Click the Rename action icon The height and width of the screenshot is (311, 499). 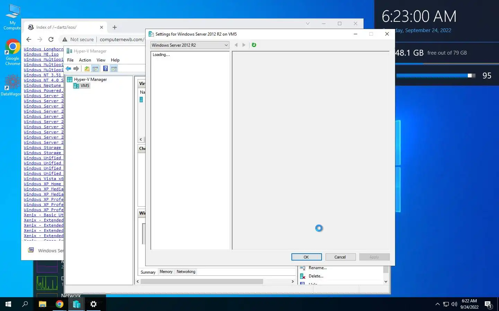point(302,268)
